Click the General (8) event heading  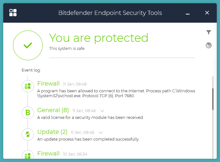click(53, 110)
